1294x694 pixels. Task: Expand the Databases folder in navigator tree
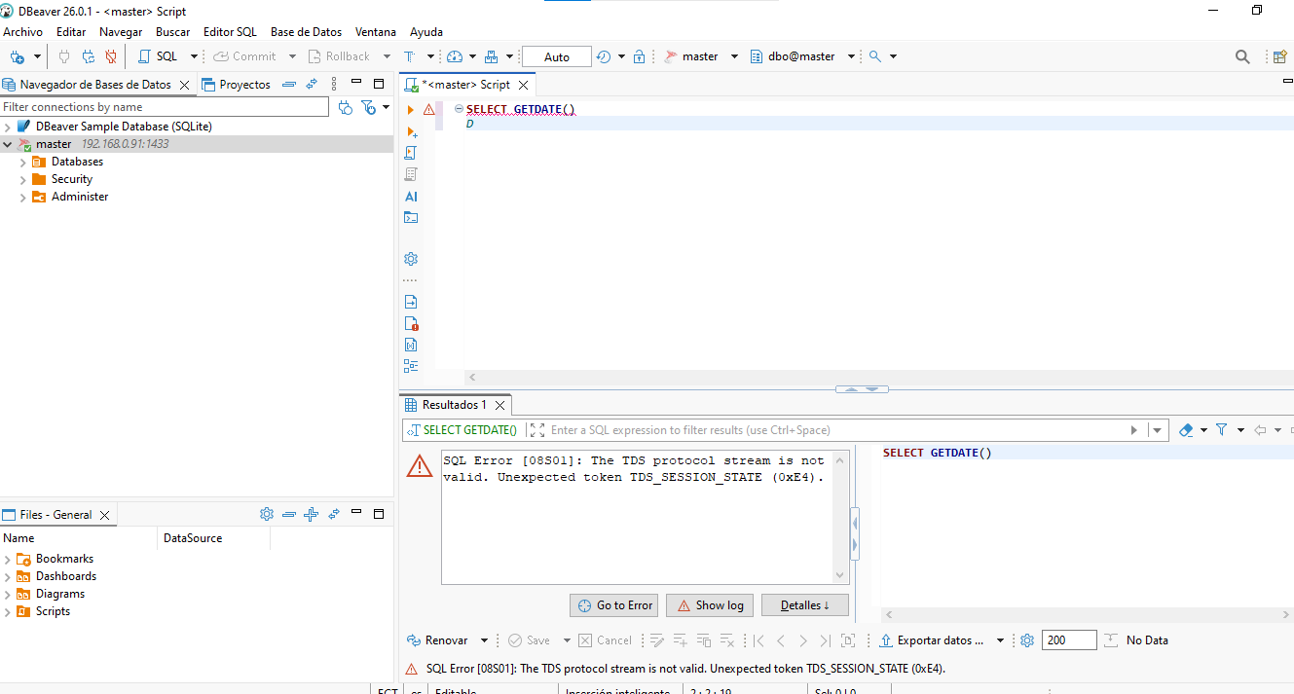23,163
